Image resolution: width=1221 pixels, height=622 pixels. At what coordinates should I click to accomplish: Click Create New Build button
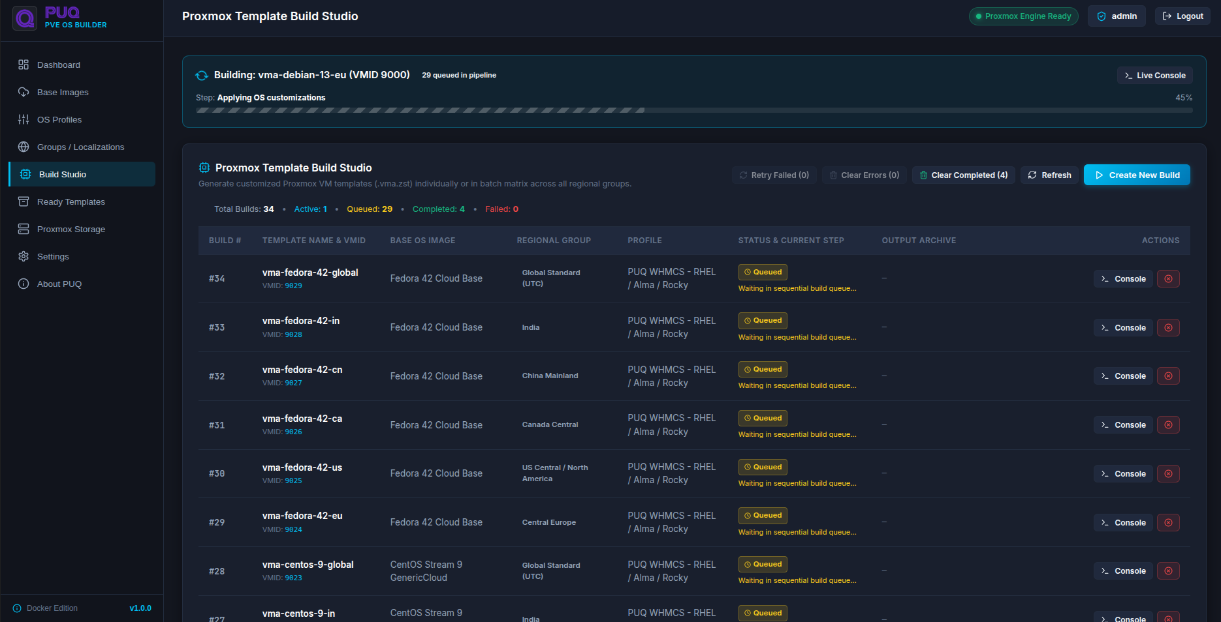[1137, 175]
